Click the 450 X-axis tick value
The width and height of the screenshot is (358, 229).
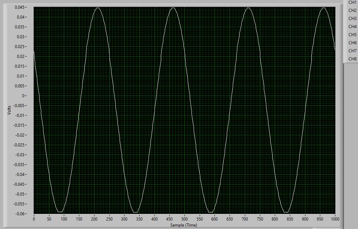point(169,219)
